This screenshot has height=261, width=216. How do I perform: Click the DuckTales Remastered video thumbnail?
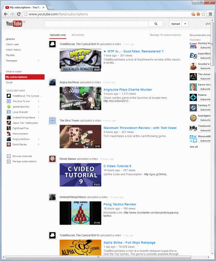point(80,60)
